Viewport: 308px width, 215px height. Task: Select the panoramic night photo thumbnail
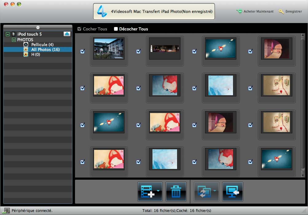click(x=165, y=49)
